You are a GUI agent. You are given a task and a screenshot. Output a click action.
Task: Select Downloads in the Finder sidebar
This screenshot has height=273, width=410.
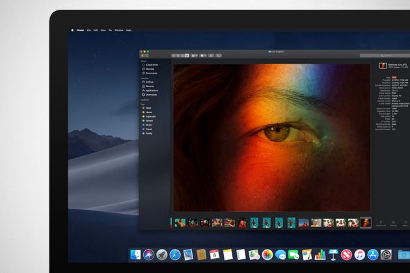click(x=151, y=94)
